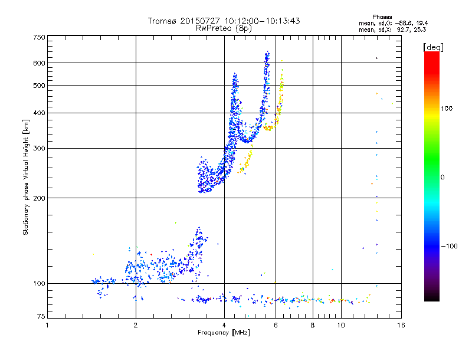Click the plot title 'Tromsø 20150727 10:12:00-10:13:43'
This screenshot has height=354, width=472.
(x=224, y=21)
